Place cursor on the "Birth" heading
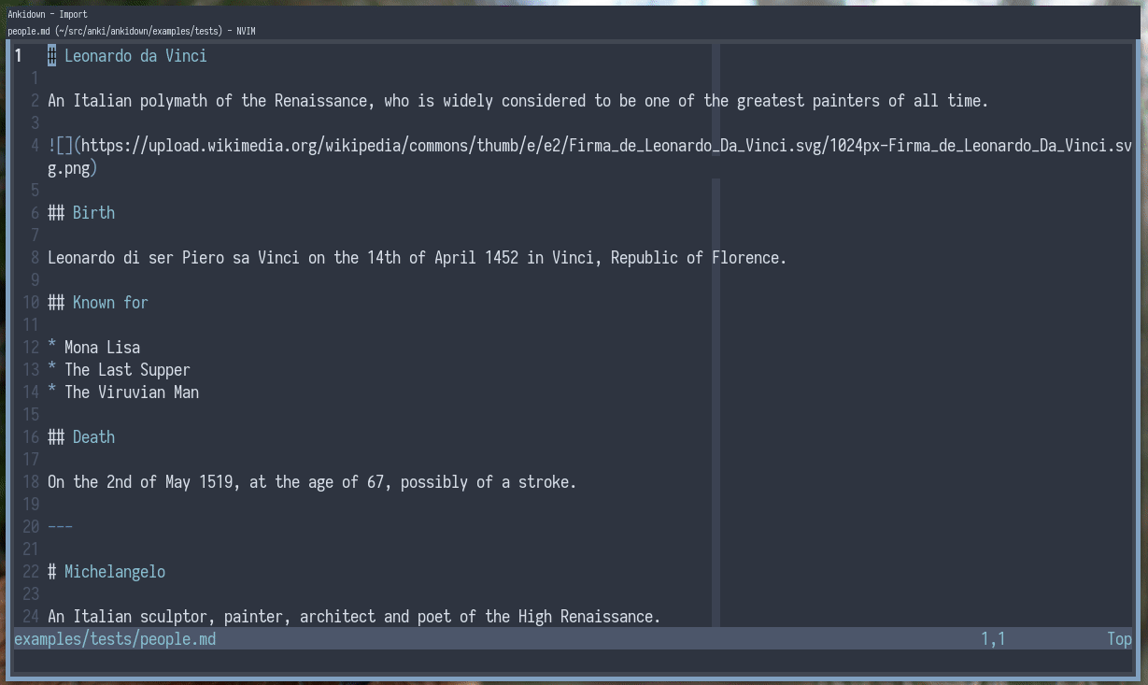This screenshot has height=685, width=1148. (x=93, y=213)
